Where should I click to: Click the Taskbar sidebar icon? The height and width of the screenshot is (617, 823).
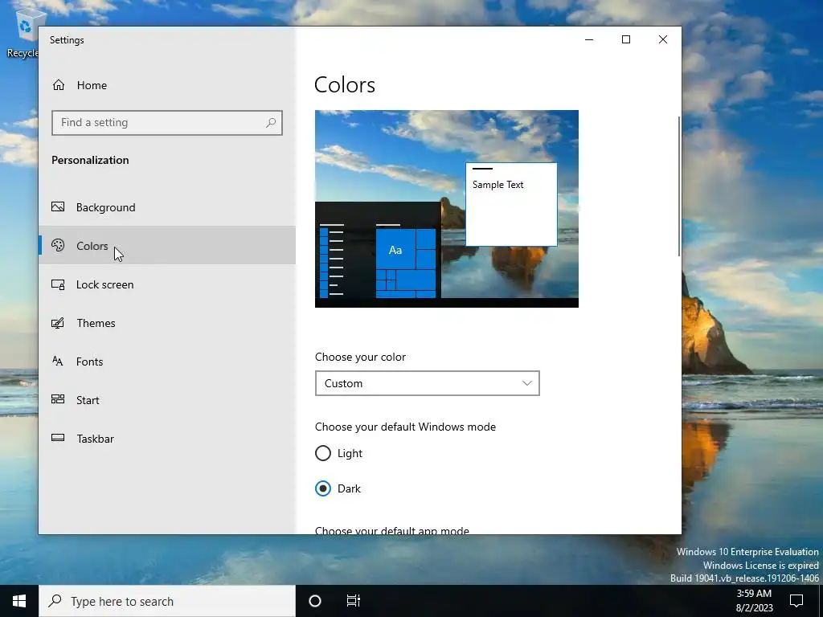58,438
